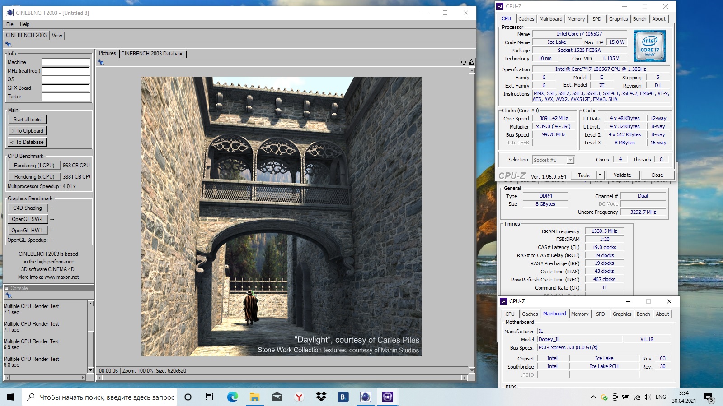Viewport: 723px width, 406px height.
Task: Open the Mail app from the taskbar
Action: coord(277,397)
